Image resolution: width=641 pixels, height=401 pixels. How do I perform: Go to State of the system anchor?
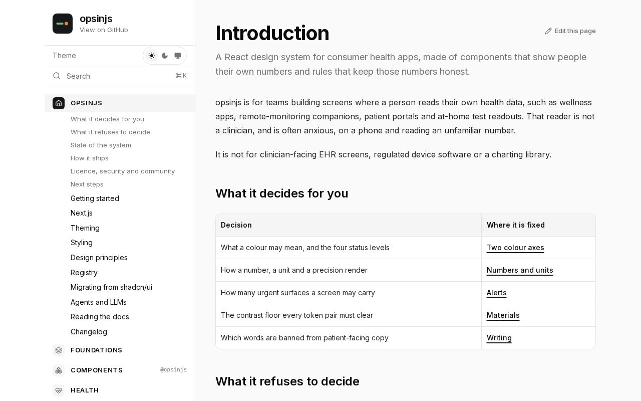pyautogui.click(x=101, y=145)
